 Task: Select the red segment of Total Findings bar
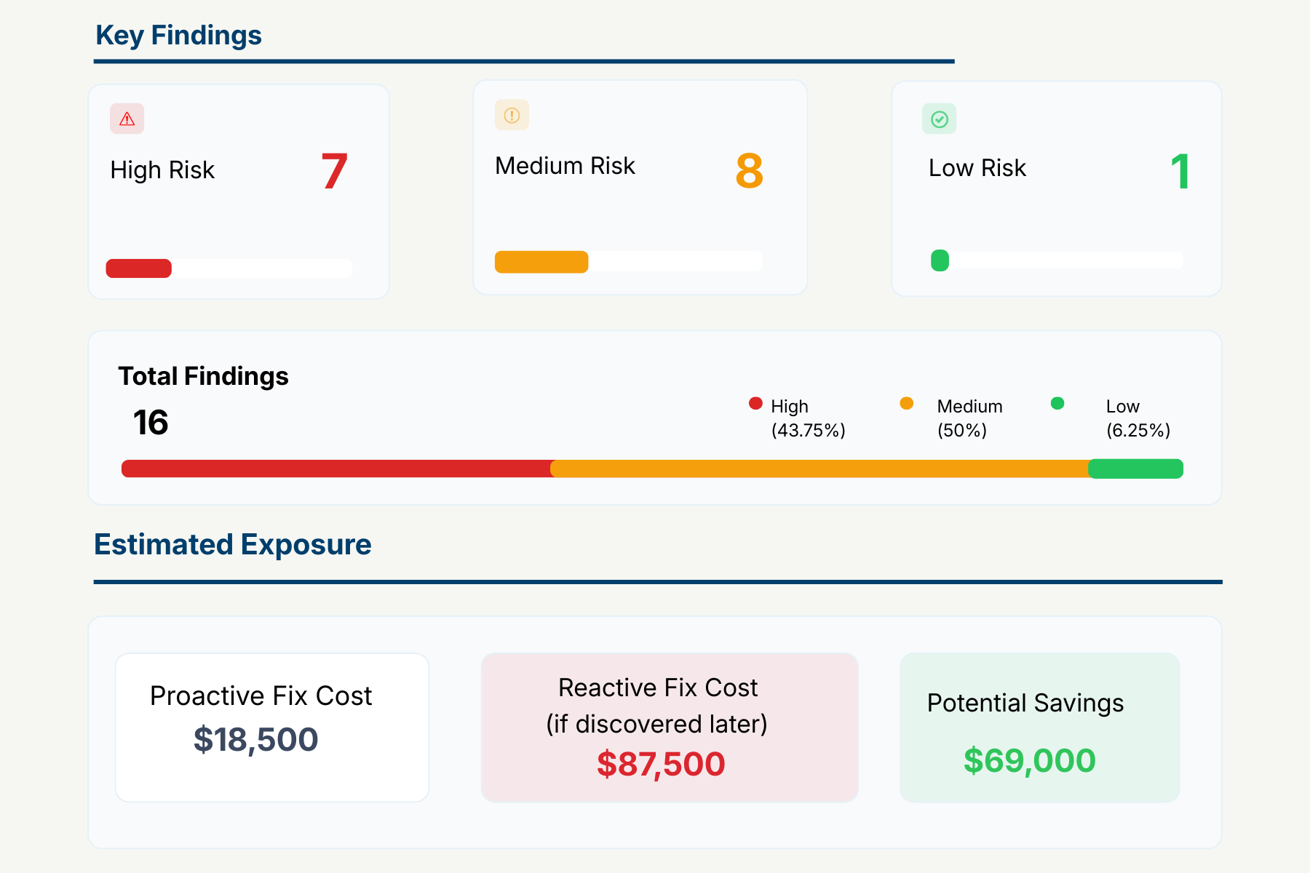pos(335,469)
